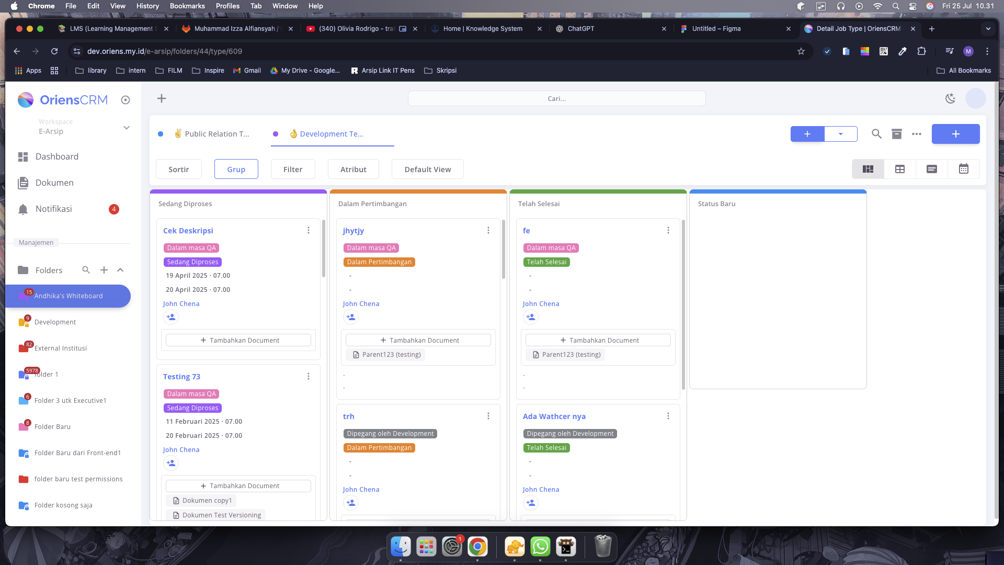Image resolution: width=1004 pixels, height=565 pixels.
Task: Expand the E-Arsip workspace dropdown
Action: tap(126, 128)
